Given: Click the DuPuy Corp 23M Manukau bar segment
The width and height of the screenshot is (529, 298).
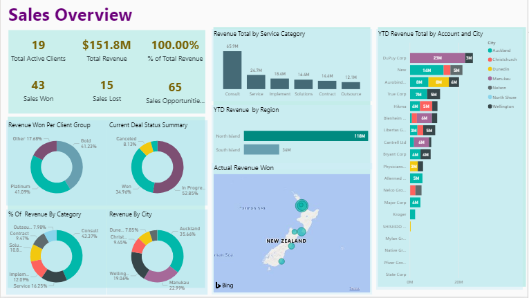Looking at the screenshot, I should pyautogui.click(x=437, y=59).
